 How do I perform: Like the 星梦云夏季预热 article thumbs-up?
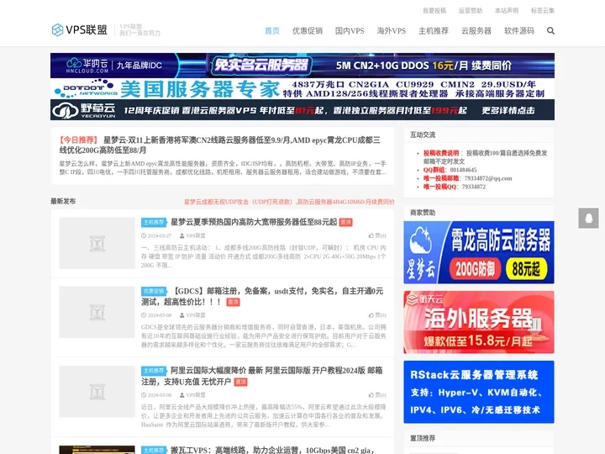tap(371, 235)
